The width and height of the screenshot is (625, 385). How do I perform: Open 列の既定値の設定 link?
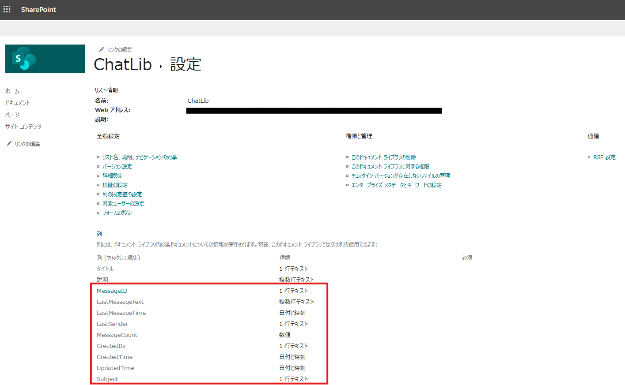(122, 194)
